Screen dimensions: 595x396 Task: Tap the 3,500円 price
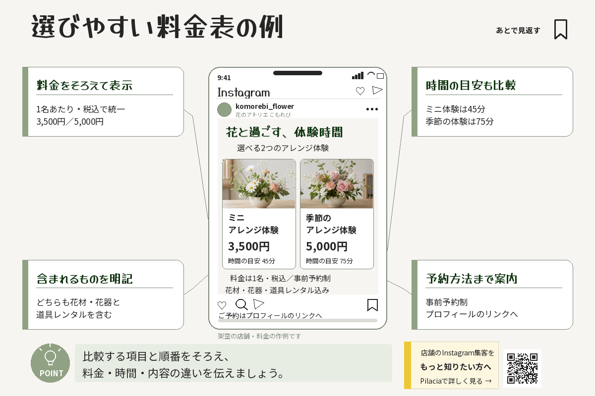click(x=249, y=246)
